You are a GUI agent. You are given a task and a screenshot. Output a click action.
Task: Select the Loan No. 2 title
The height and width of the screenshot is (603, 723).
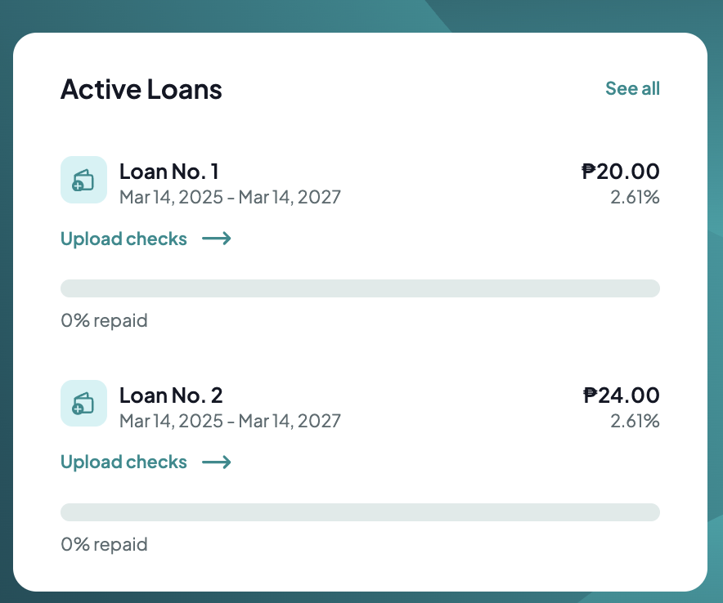click(x=171, y=395)
